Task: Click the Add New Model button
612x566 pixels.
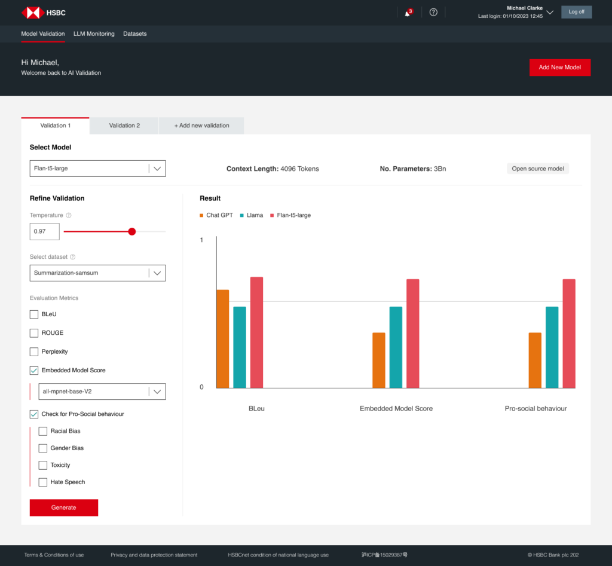Action: tap(559, 68)
